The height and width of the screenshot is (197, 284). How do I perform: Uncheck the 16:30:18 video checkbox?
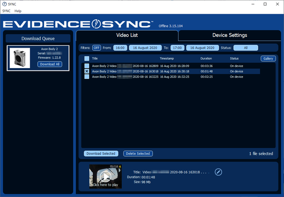pos(87,71)
